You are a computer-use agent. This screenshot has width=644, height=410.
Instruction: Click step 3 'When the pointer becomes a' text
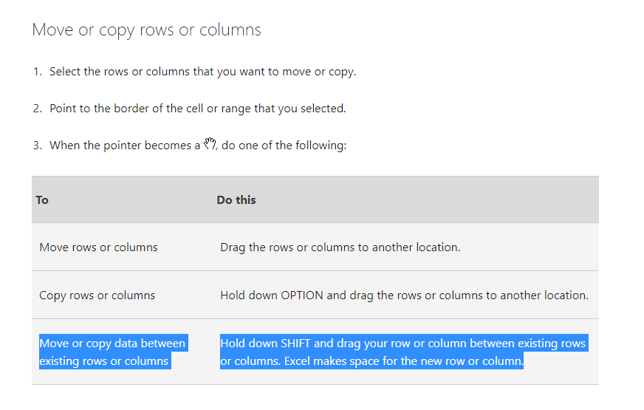coord(124,146)
